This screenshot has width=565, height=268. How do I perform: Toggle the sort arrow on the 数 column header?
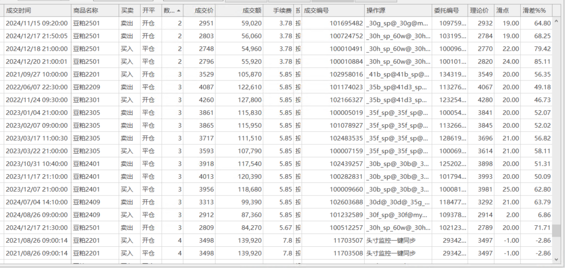click(x=179, y=11)
